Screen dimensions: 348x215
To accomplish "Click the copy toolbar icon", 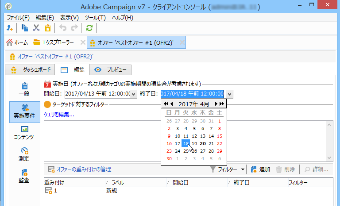I will [x=25, y=28].
